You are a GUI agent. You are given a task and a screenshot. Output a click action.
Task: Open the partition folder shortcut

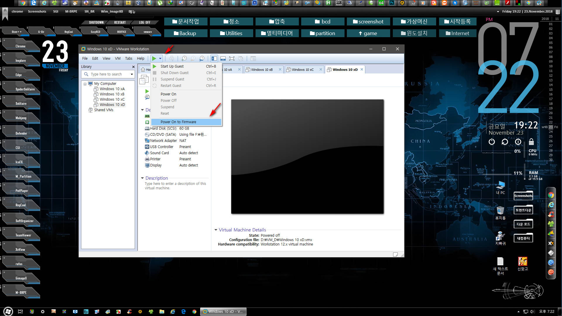[x=323, y=33]
